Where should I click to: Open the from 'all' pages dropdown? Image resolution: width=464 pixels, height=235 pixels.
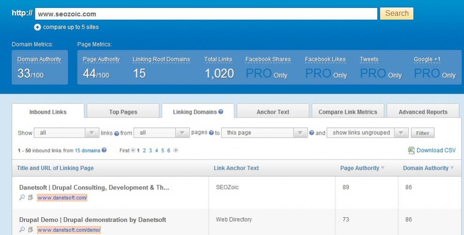tap(161, 132)
